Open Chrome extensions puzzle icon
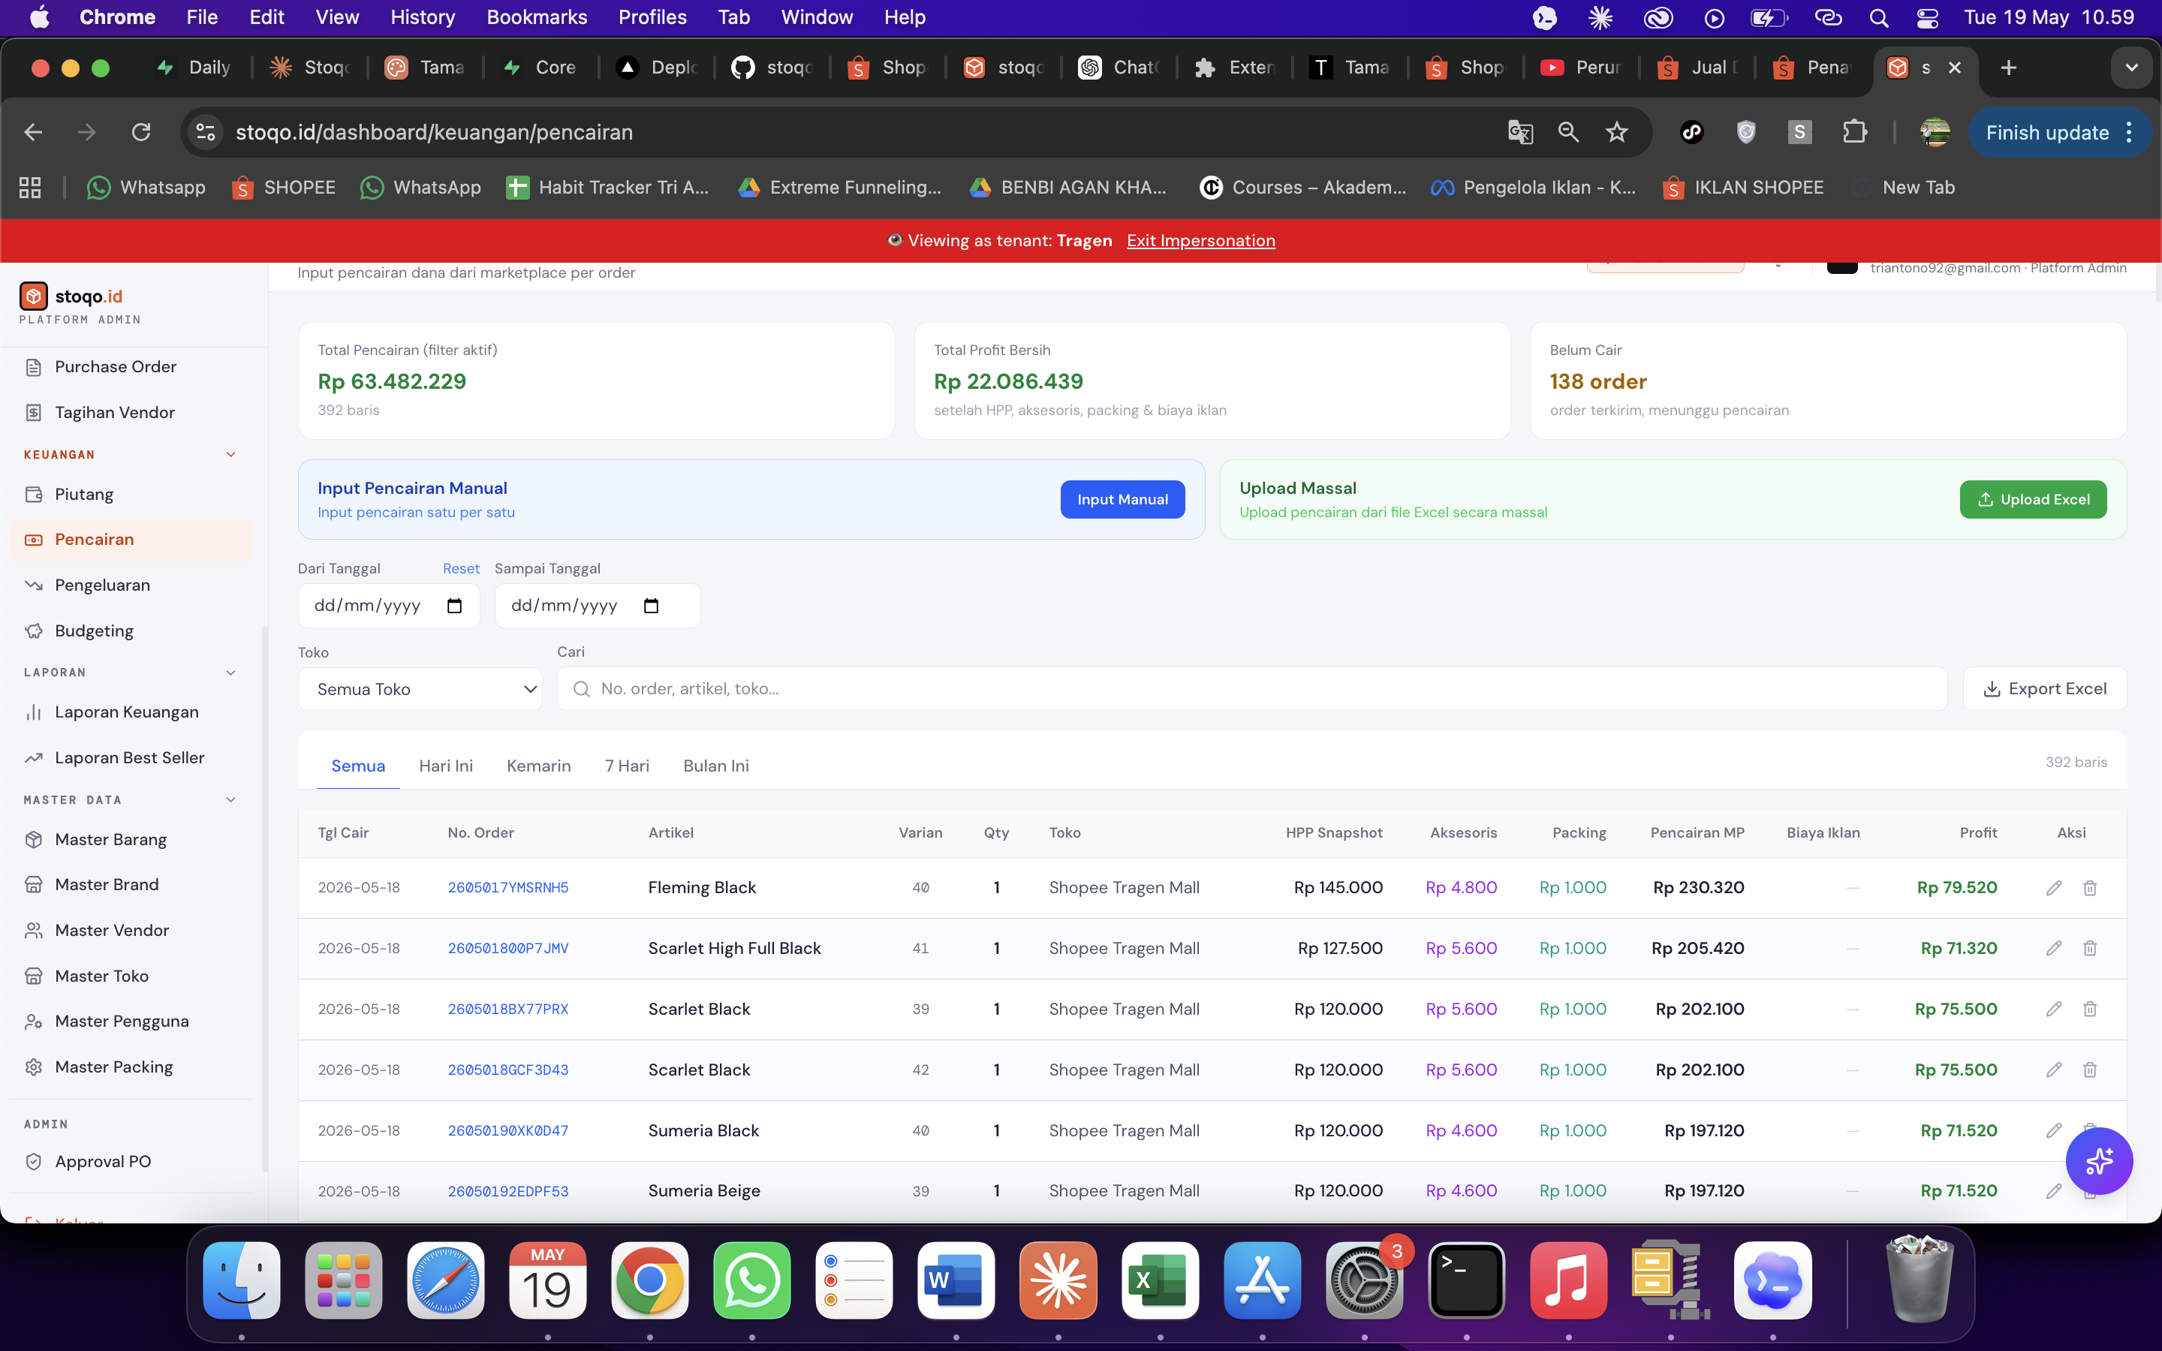 [1855, 132]
